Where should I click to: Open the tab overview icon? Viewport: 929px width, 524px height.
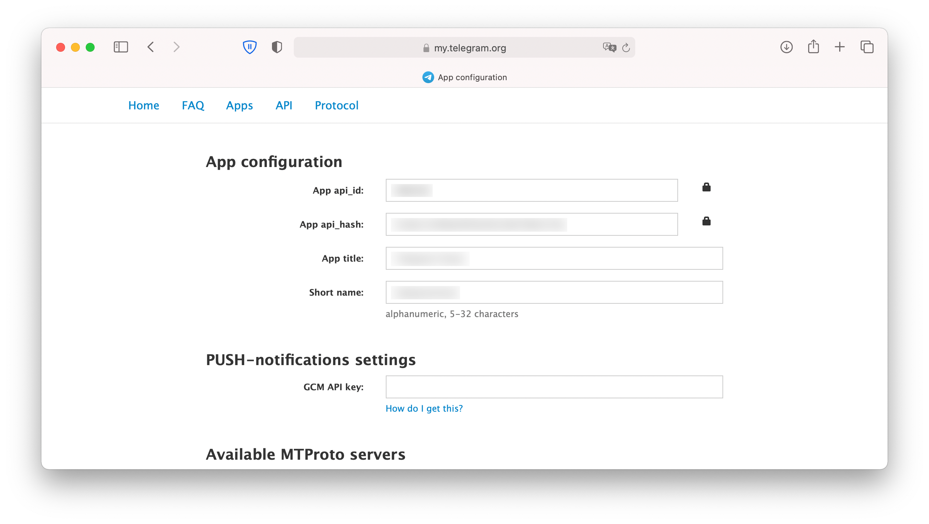click(867, 47)
